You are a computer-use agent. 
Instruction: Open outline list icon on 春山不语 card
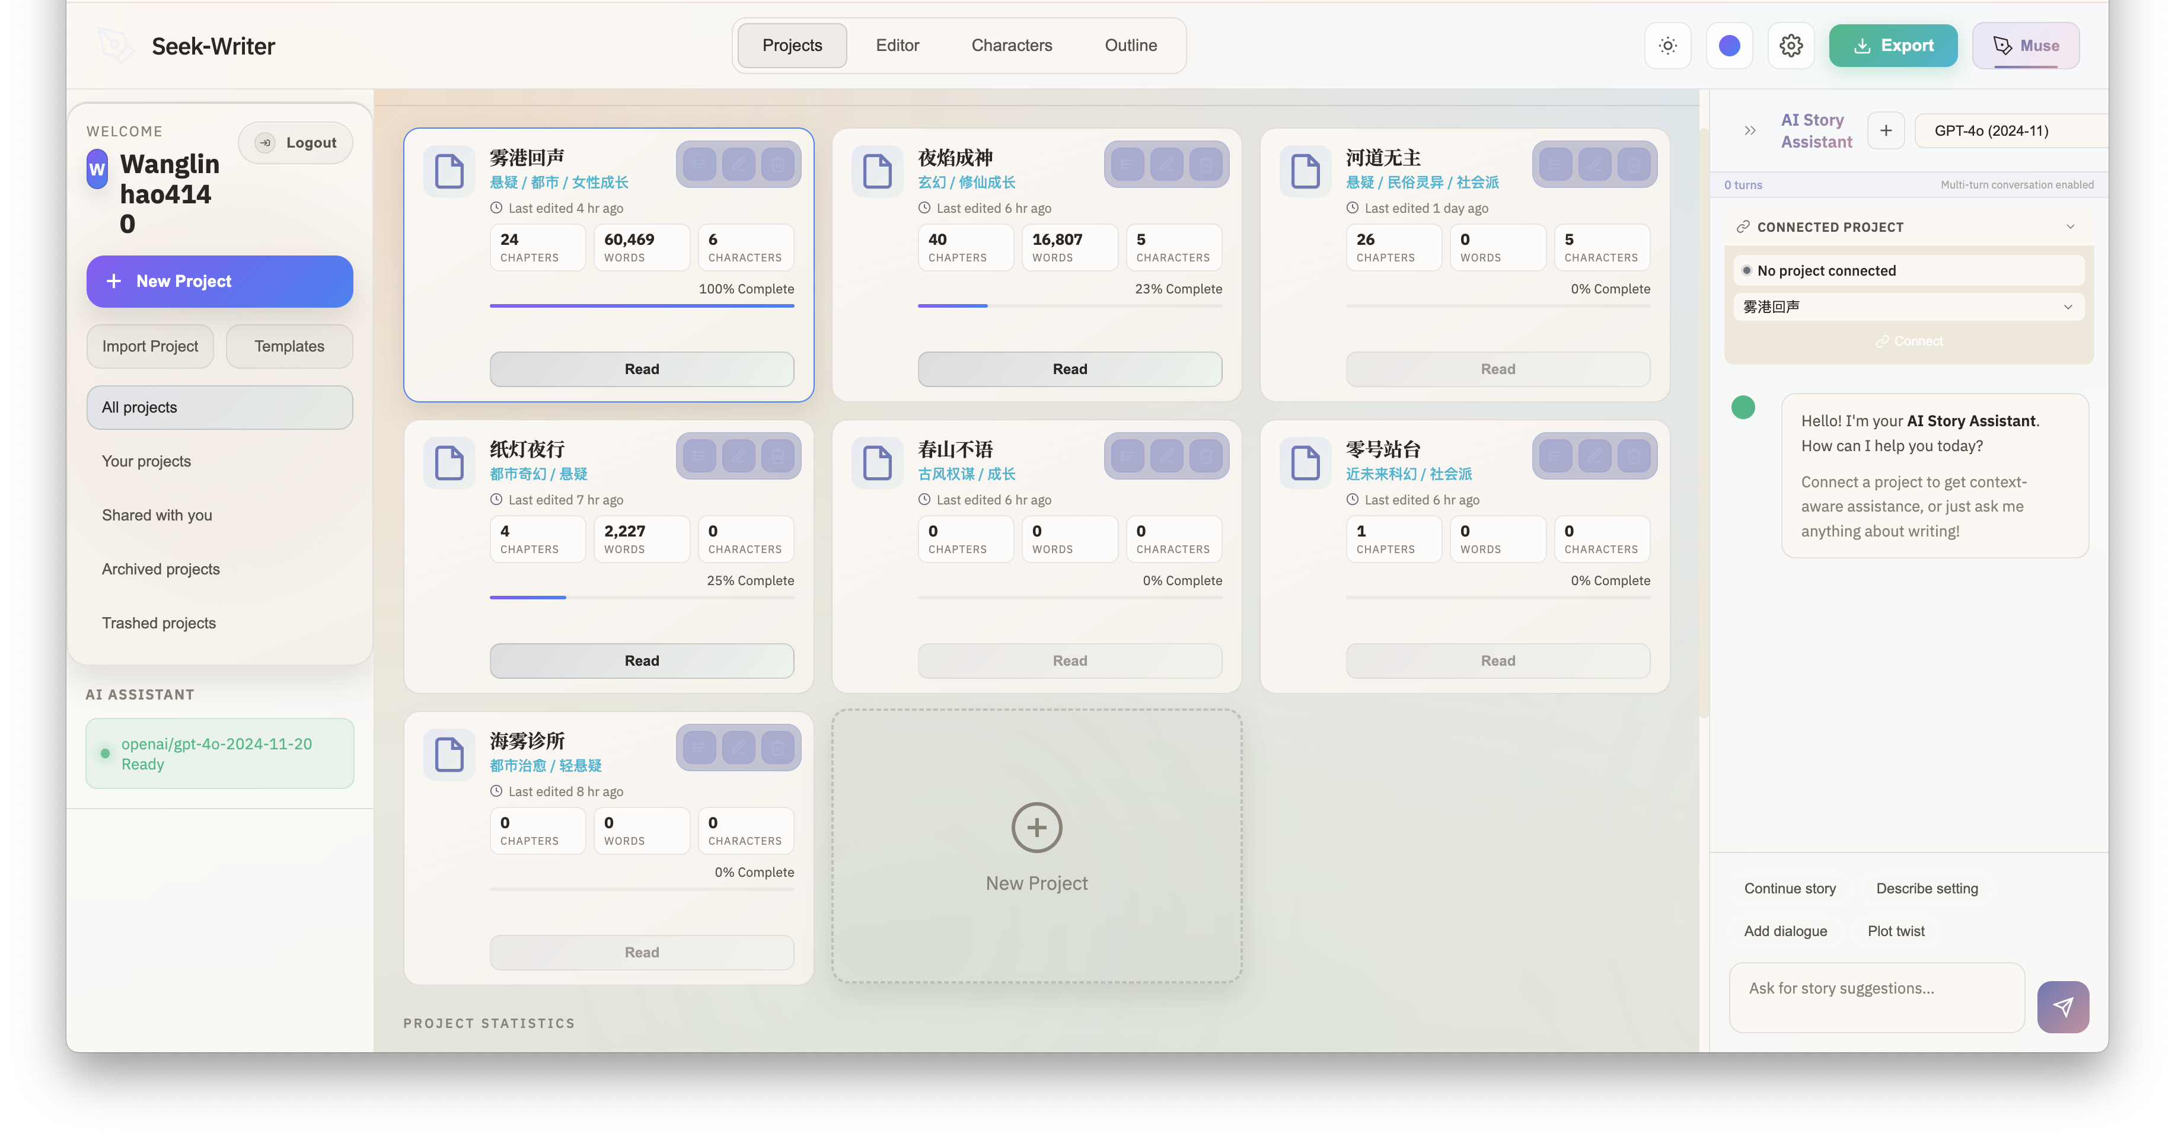1127,456
